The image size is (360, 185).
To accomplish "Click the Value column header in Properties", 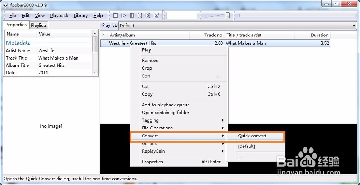I will pos(64,34).
